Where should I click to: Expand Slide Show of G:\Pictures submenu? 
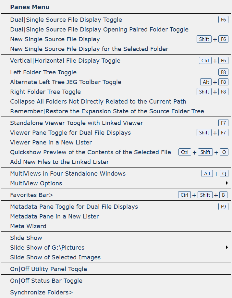coord(227,248)
